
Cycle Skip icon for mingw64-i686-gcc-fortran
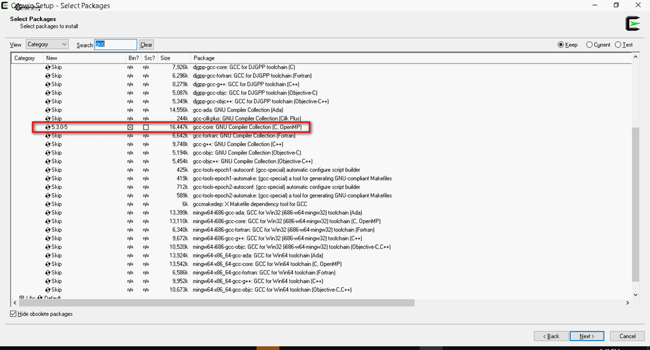click(x=48, y=230)
